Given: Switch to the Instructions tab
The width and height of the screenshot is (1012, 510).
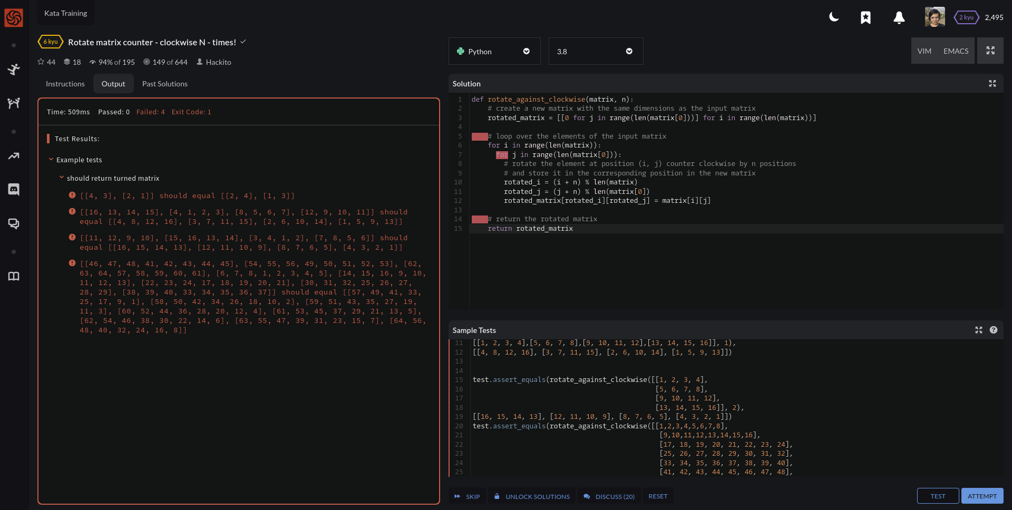Looking at the screenshot, I should coord(65,84).
